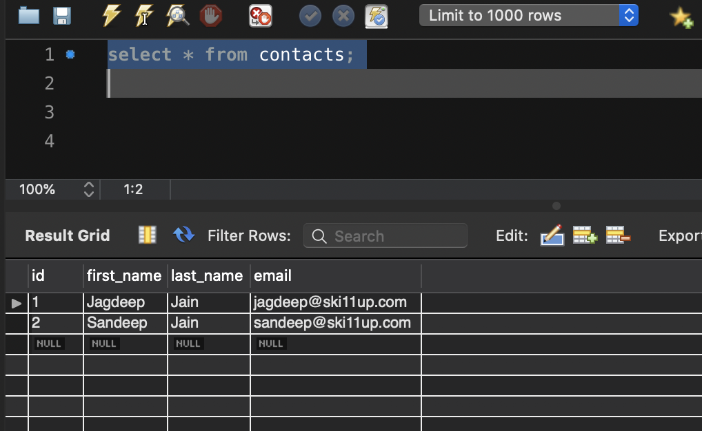Screen dimensions: 702x431
Task: Open the 100% zoom level stepper
Action: point(88,189)
